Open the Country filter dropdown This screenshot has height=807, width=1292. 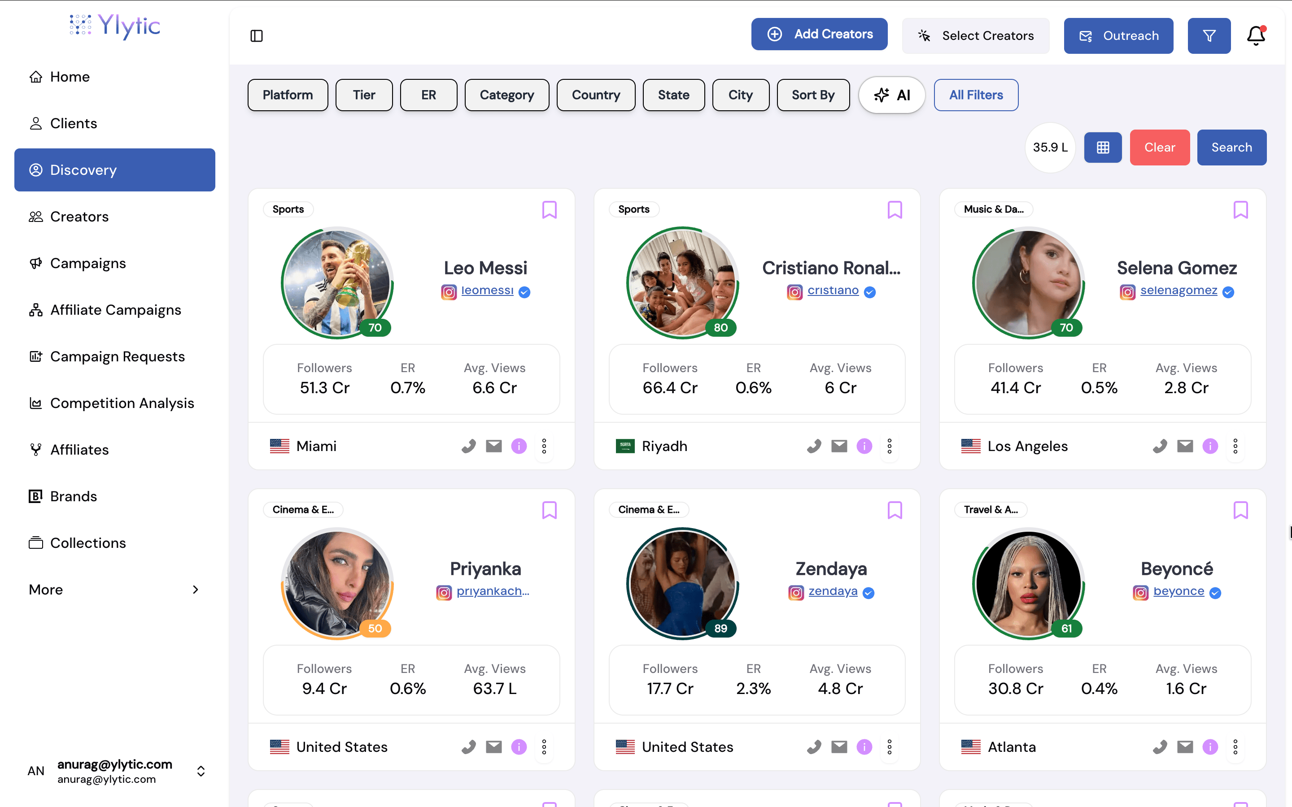pos(596,95)
